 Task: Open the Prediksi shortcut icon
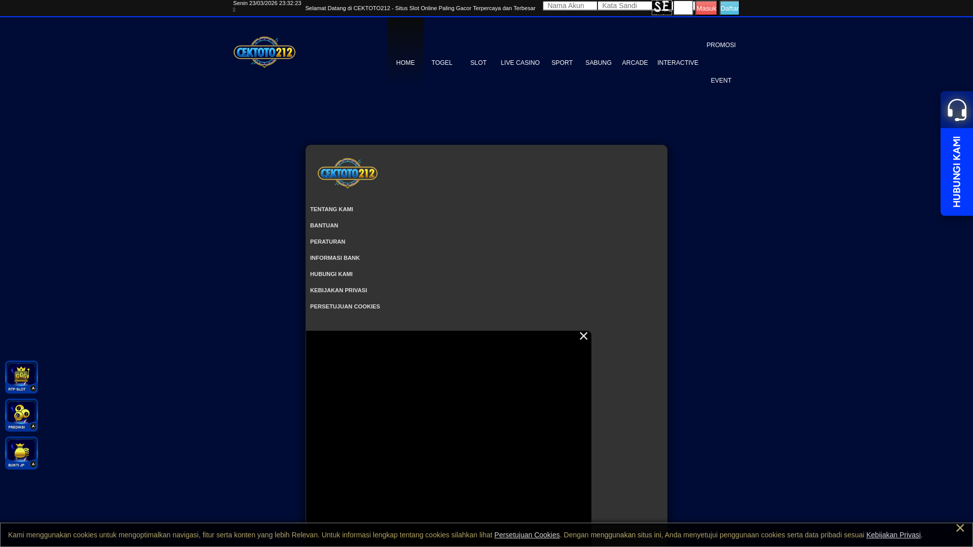[21, 415]
